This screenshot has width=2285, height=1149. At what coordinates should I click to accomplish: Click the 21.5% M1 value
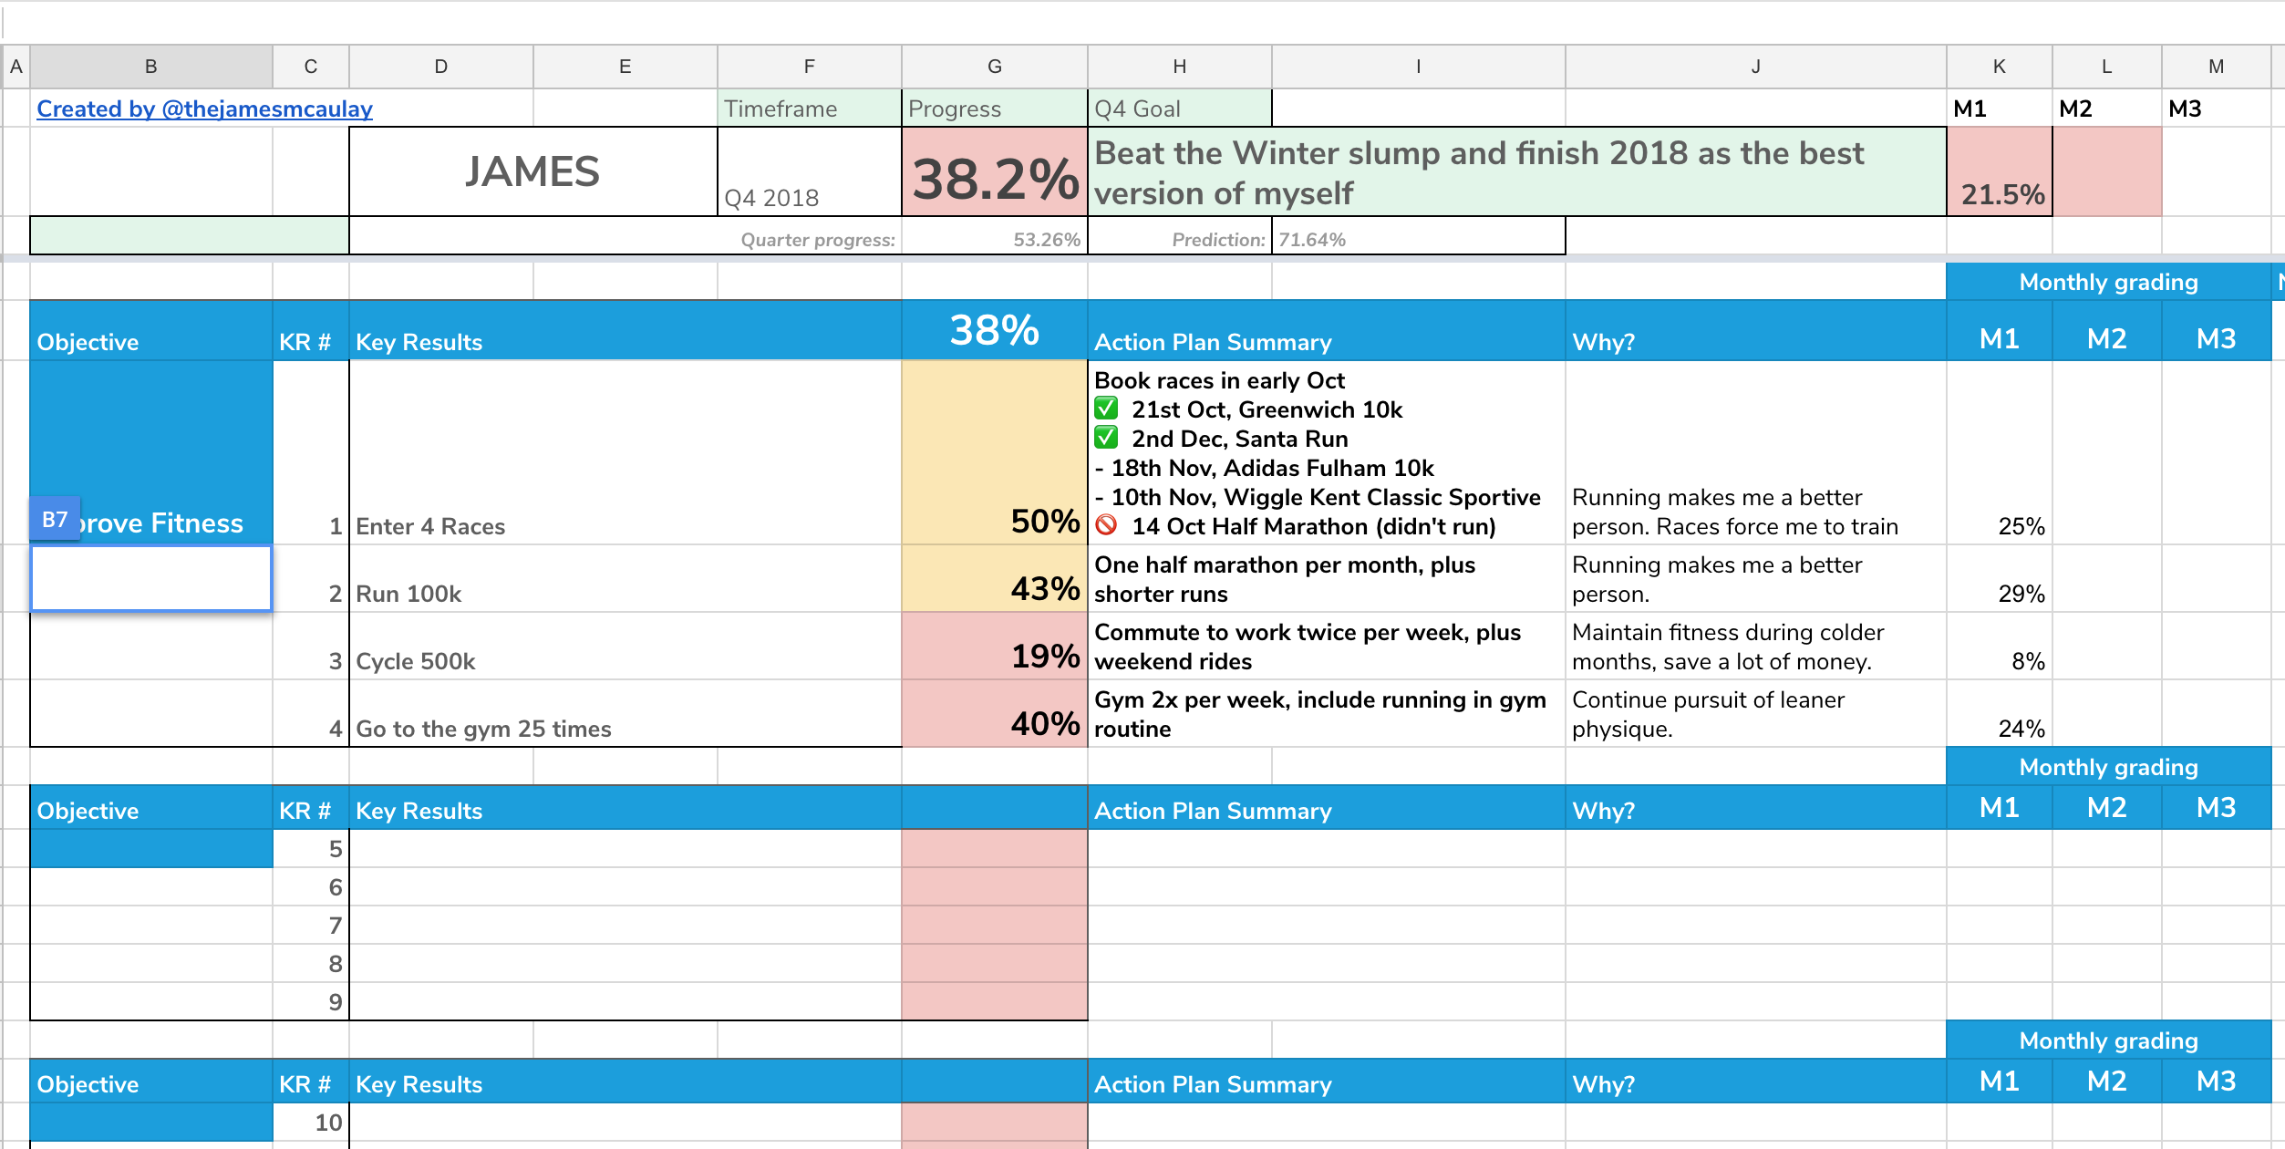pyautogui.click(x=2000, y=171)
